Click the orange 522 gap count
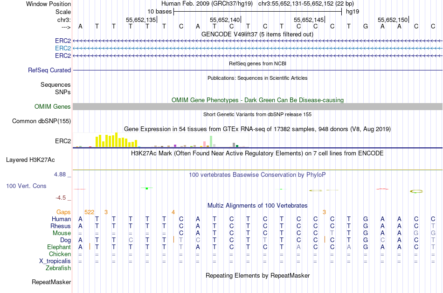The width and height of the screenshot is (443, 293). coord(89,212)
